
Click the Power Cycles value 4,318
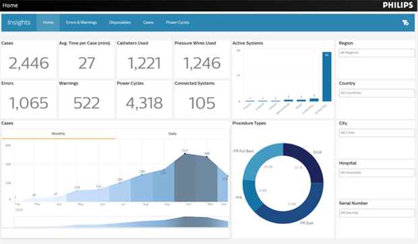(144, 103)
